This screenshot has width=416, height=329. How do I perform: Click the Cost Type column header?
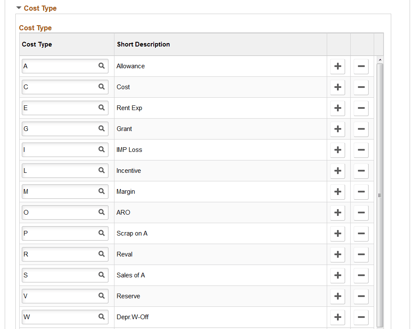click(37, 44)
